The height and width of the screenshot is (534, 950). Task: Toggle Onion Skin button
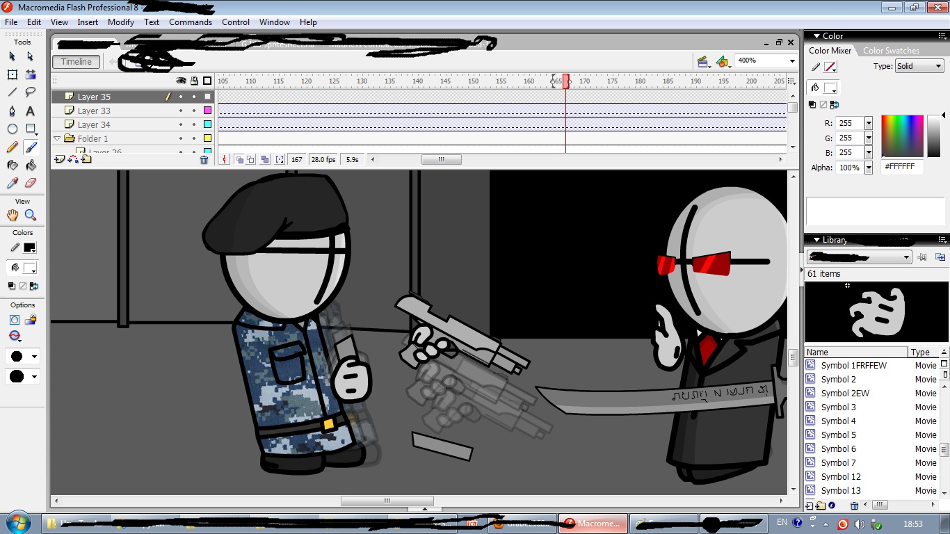pos(239,159)
